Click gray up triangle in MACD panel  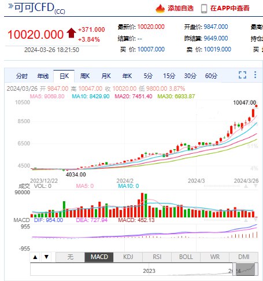click(x=246, y=220)
